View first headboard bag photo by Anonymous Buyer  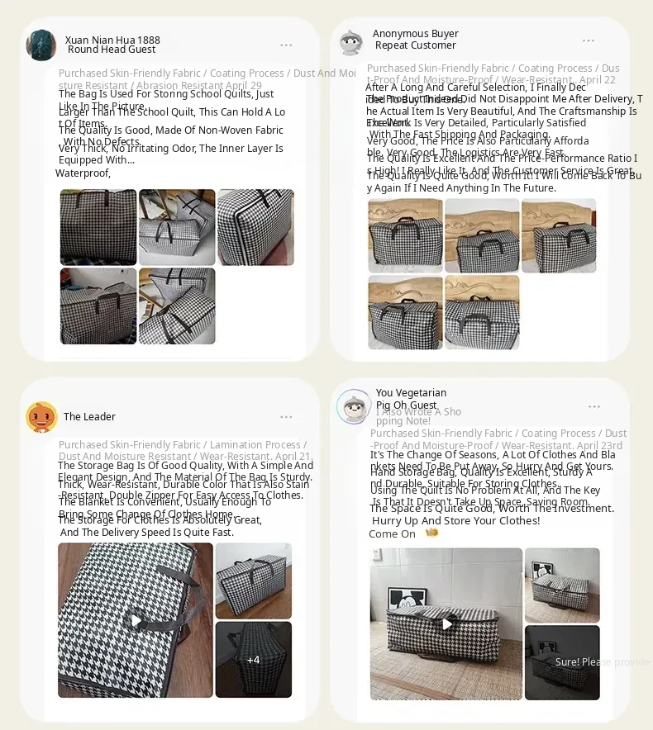pos(406,235)
